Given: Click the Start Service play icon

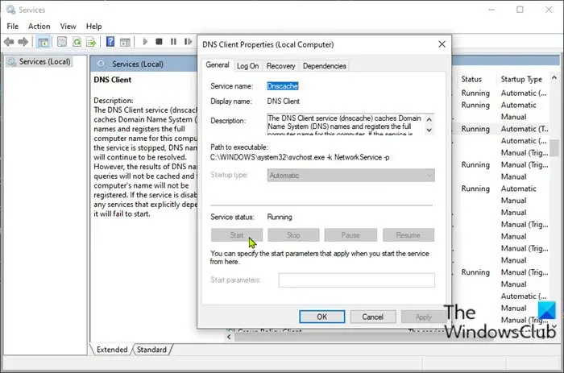Looking at the screenshot, I should coord(145,42).
